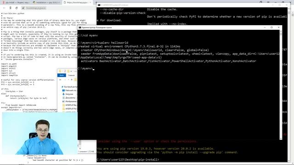Click the scroll-down arrow of front console

coord(281,138)
